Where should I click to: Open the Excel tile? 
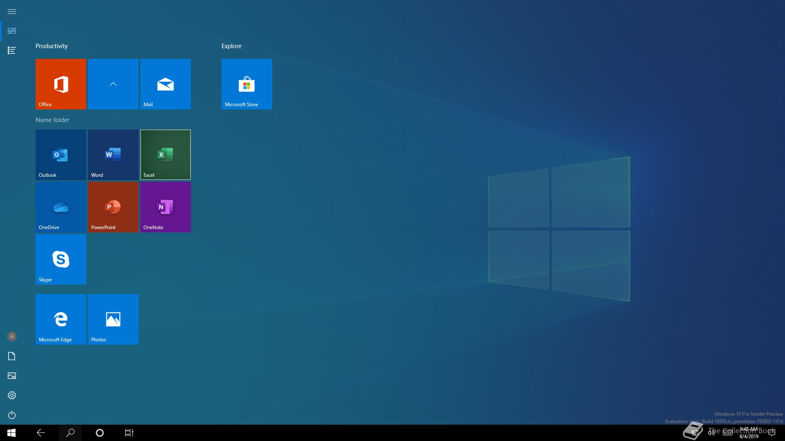165,154
